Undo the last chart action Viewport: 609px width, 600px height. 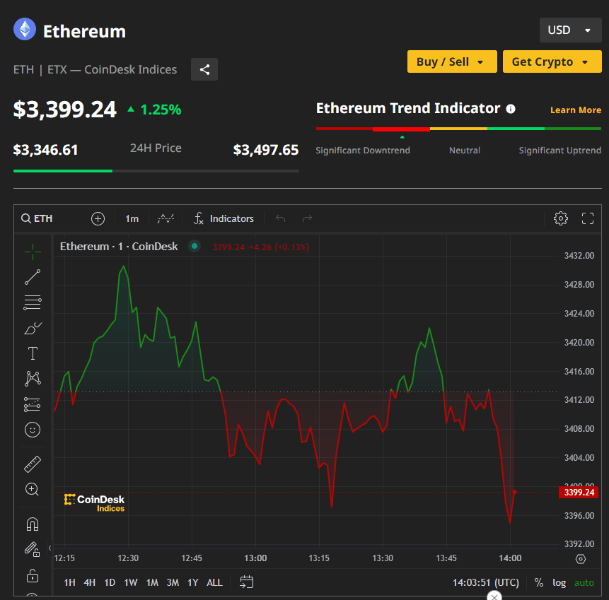[x=280, y=218]
